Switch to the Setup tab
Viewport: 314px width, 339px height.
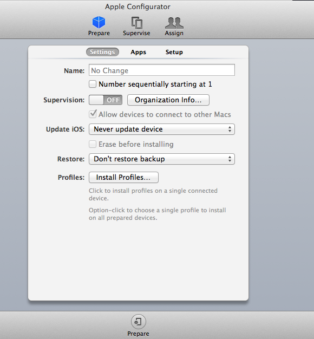click(x=174, y=52)
